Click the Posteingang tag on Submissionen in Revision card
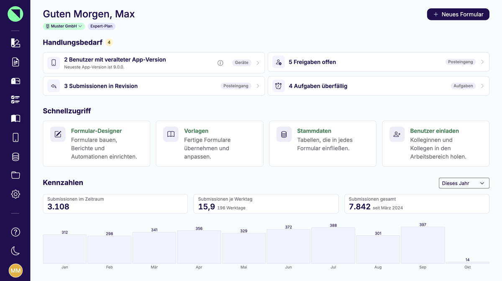This screenshot has height=281, width=502. point(236,86)
